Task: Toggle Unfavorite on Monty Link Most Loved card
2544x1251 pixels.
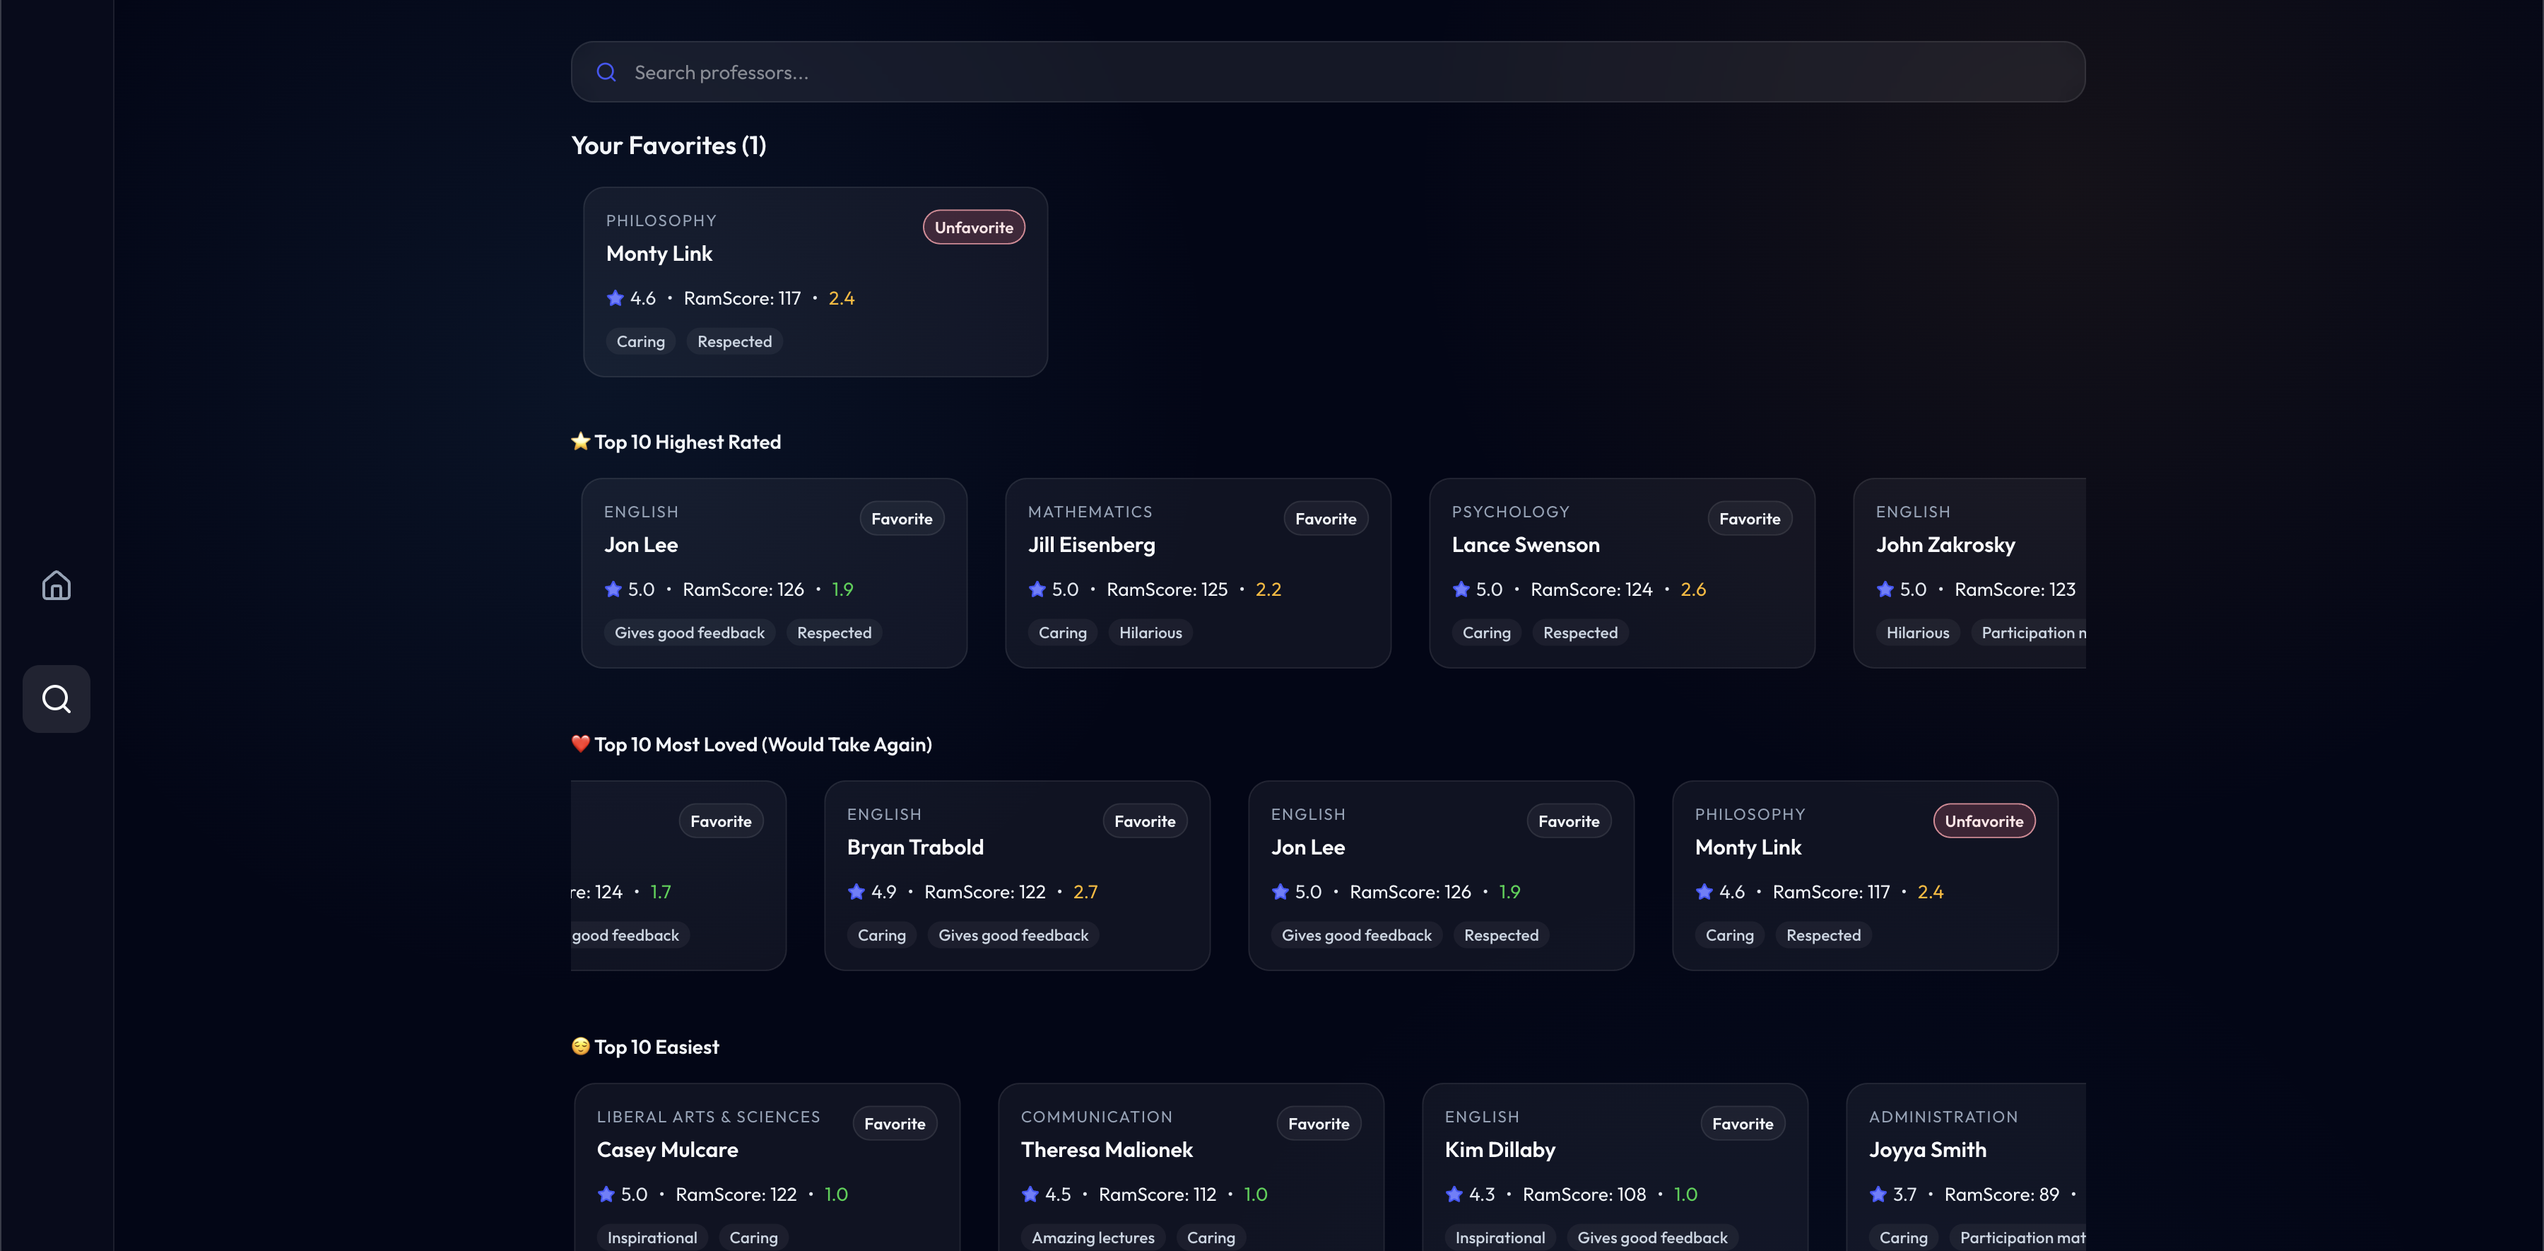Action: coord(1983,821)
